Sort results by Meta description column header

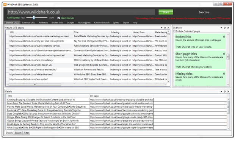pyautogui.click(x=160, y=32)
